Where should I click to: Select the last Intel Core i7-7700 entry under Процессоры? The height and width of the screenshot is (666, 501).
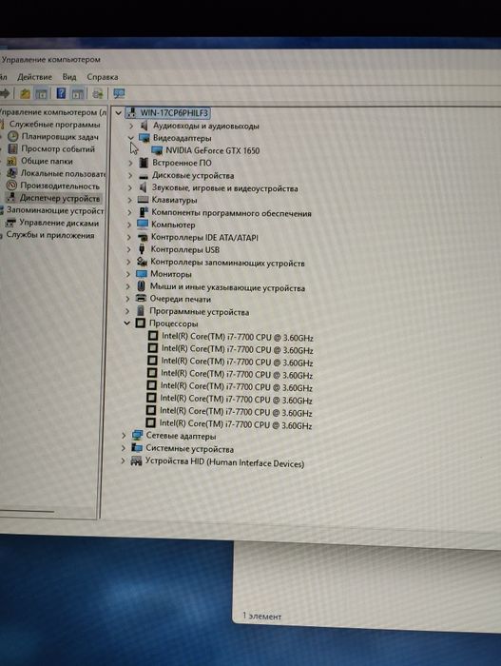[x=236, y=424]
